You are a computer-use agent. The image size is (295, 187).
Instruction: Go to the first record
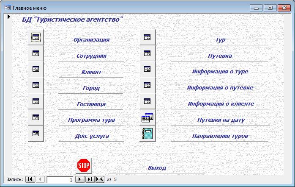pyautogui.click(x=30, y=179)
